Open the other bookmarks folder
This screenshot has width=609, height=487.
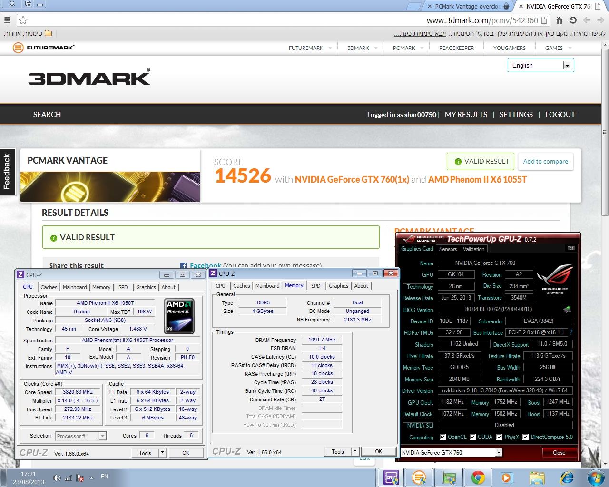click(28, 33)
